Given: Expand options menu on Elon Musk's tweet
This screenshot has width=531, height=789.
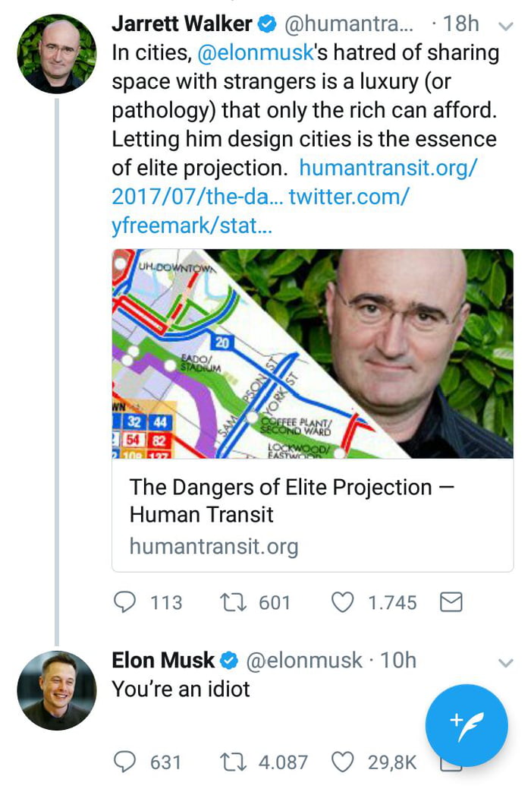Looking at the screenshot, I should [505, 662].
